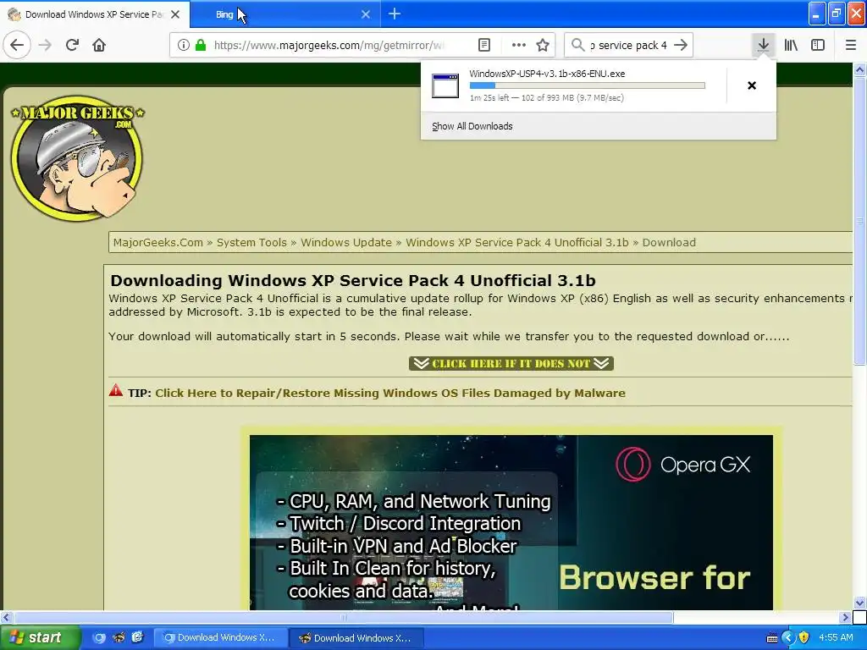
Task: Click the browser forward arrow
Action: pyautogui.click(x=46, y=45)
